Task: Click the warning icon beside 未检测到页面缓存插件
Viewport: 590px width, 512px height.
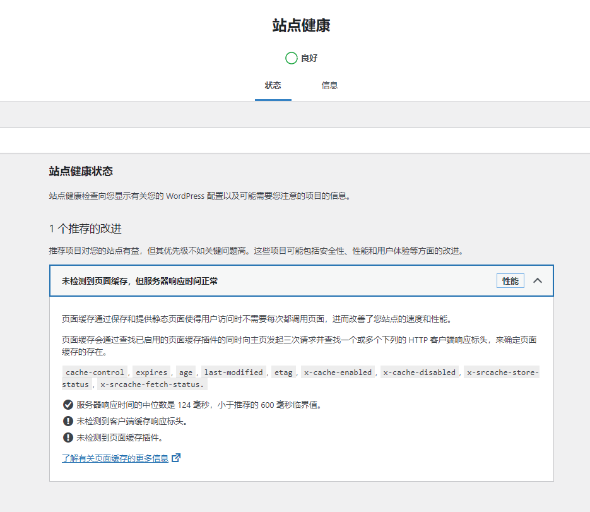Action: pyautogui.click(x=68, y=438)
